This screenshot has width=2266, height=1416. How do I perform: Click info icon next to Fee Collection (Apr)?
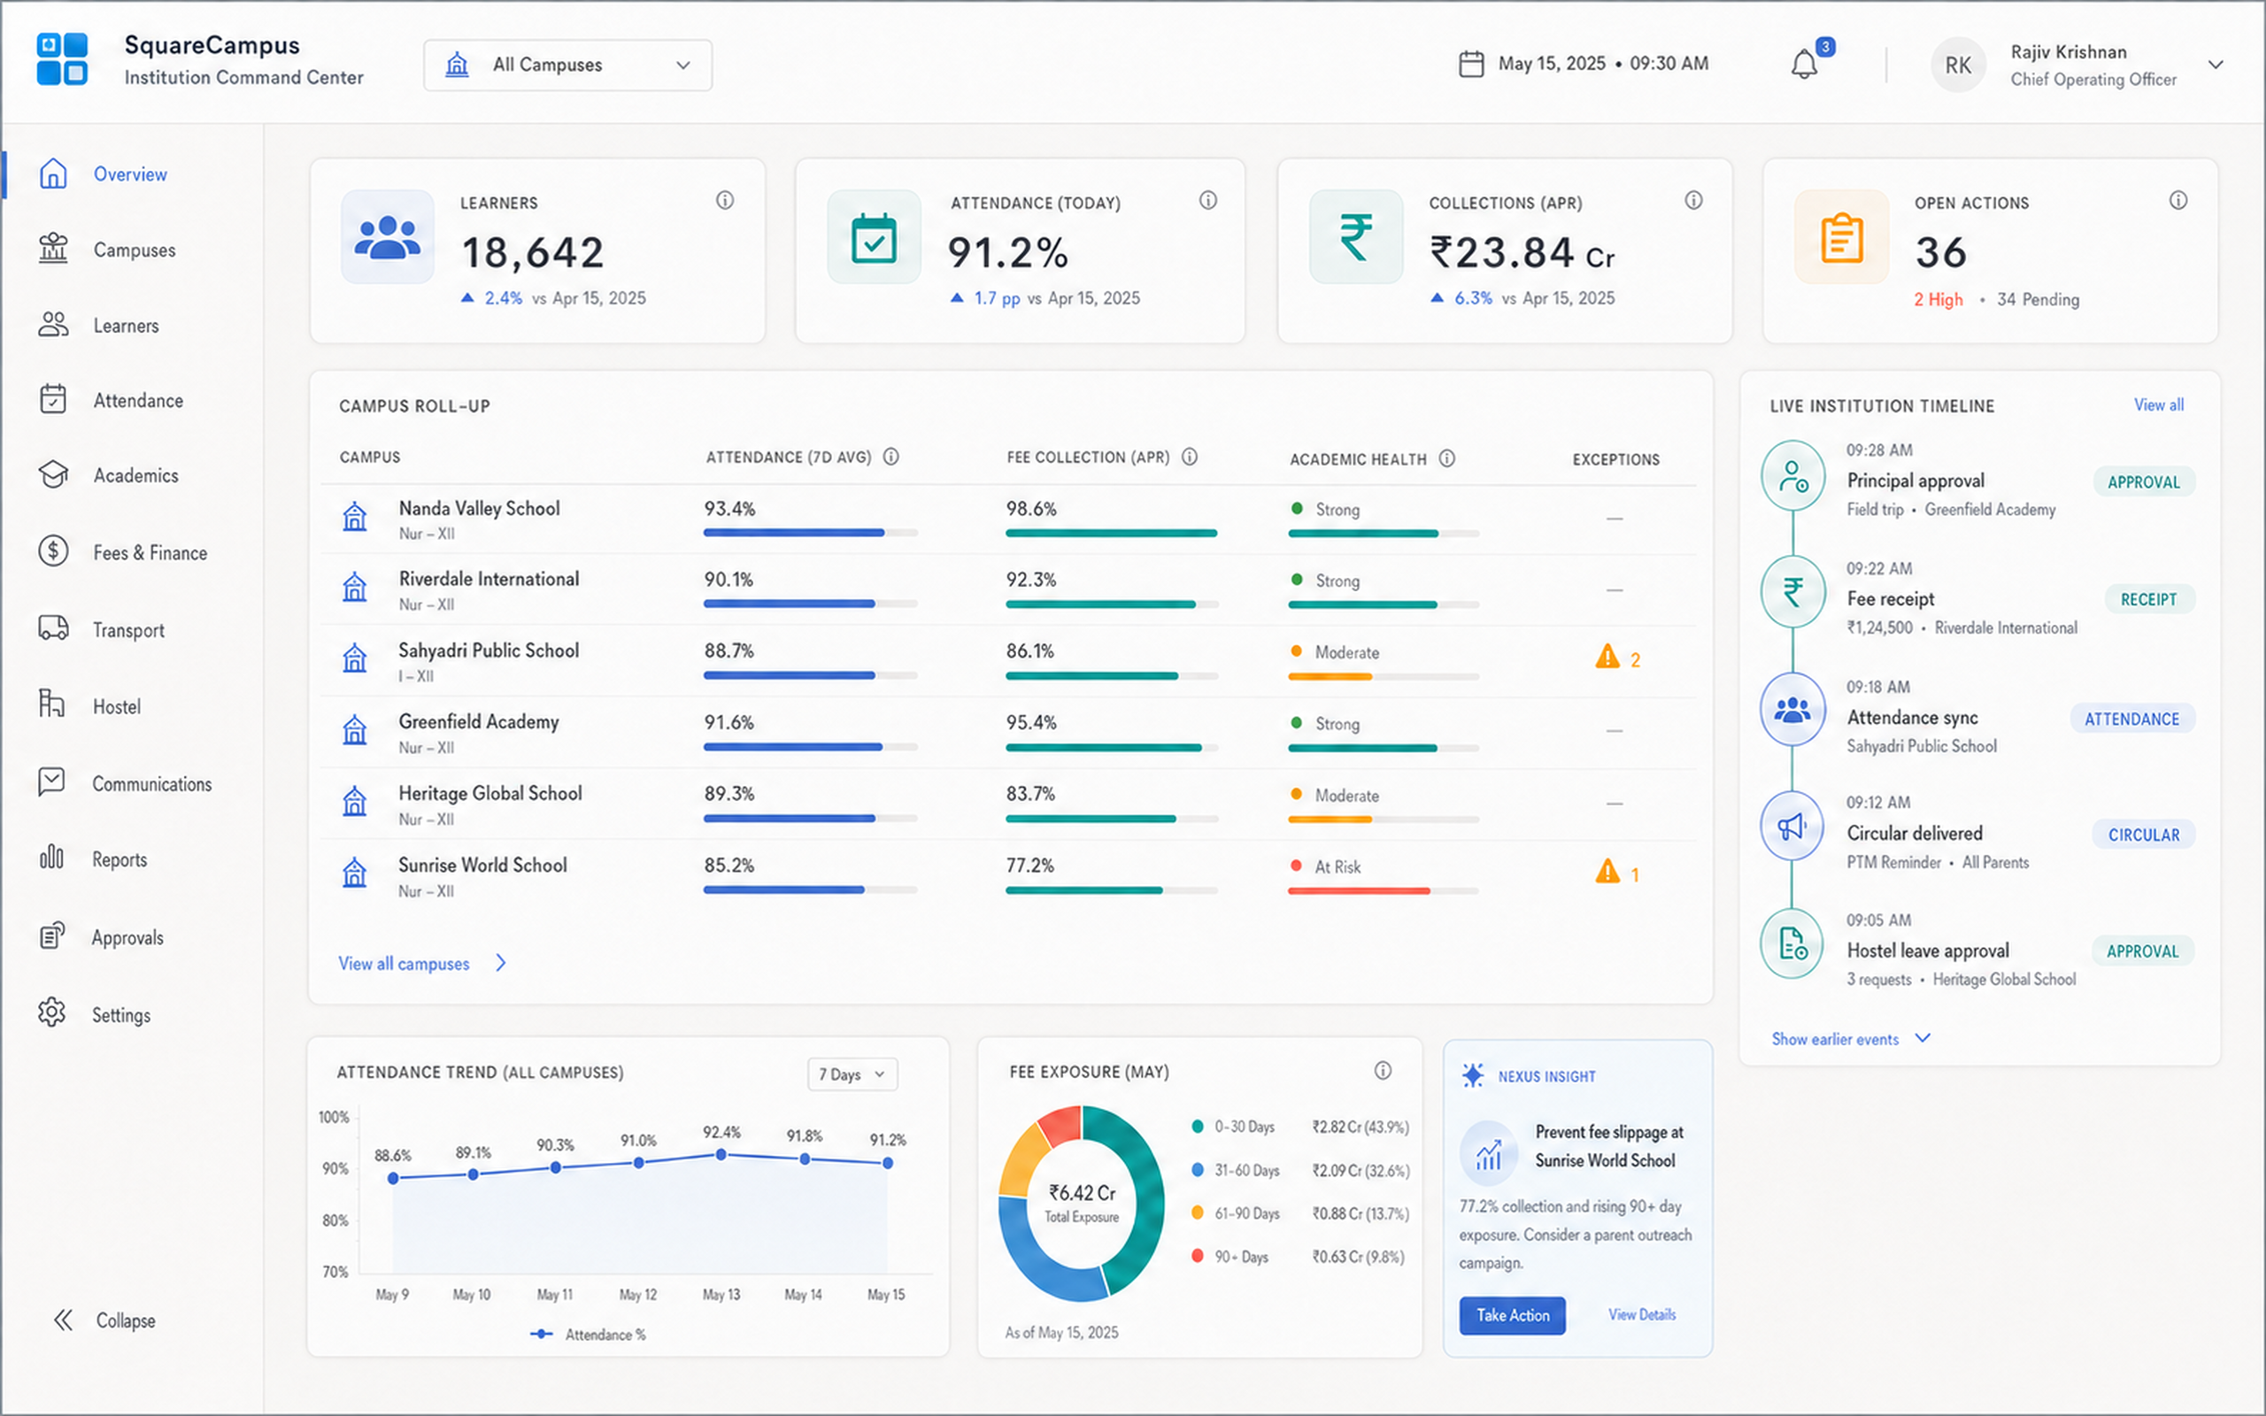click(1189, 457)
